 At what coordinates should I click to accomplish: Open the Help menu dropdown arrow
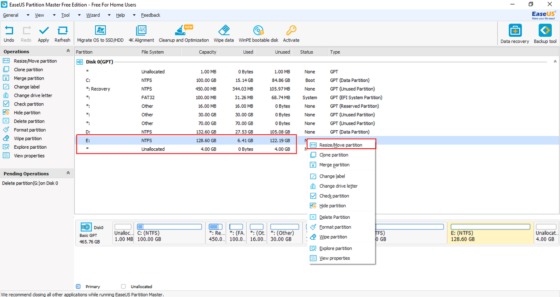click(134, 15)
